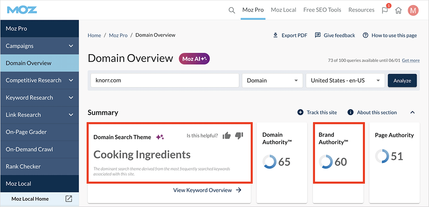This screenshot has height=207, width=429.
Task: Select the Moz Local top tab
Action: (x=284, y=10)
